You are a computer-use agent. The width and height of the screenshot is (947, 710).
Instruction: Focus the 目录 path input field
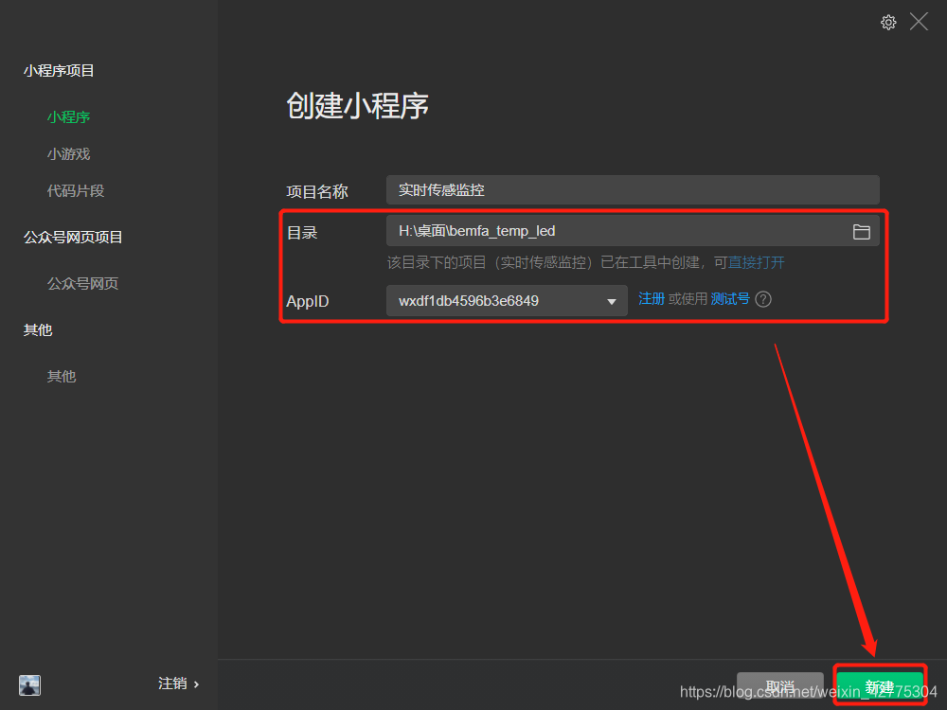point(633,231)
